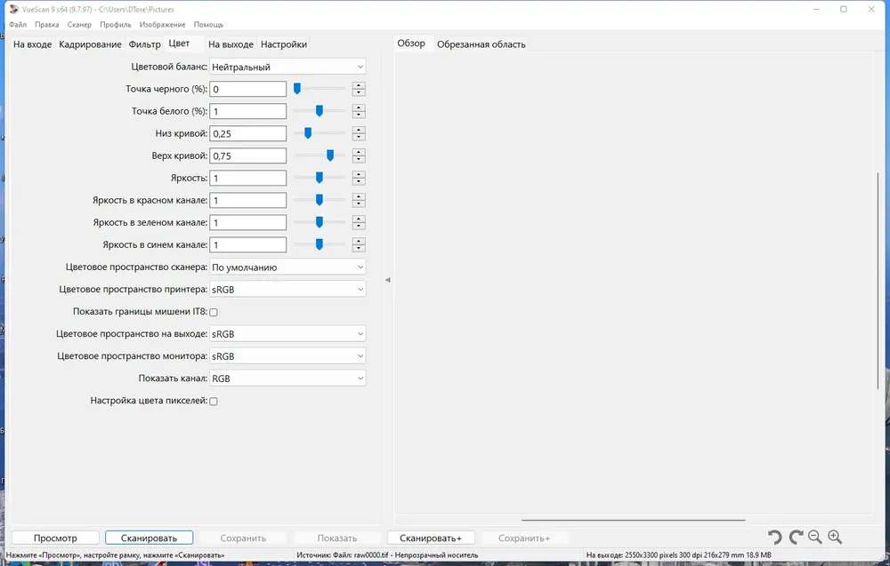Zoom in with the plus magnifier icon
Image resolution: width=890 pixels, height=566 pixels.
(835, 537)
